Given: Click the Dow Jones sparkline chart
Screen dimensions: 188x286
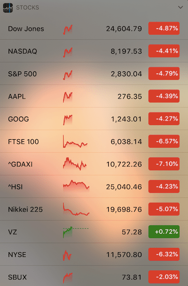Looking at the screenshot, I should pyautogui.click(x=68, y=30).
